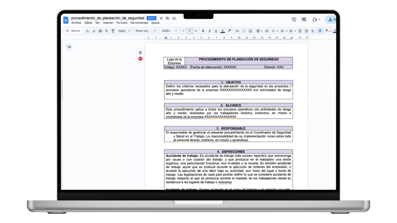Viewport: 397px width, 223px height.
Task: Toggle underline formatting
Action: tap(216, 31)
